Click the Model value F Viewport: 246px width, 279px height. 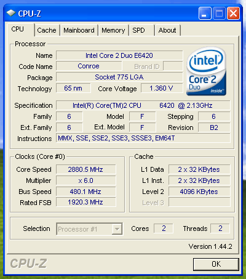142,116
